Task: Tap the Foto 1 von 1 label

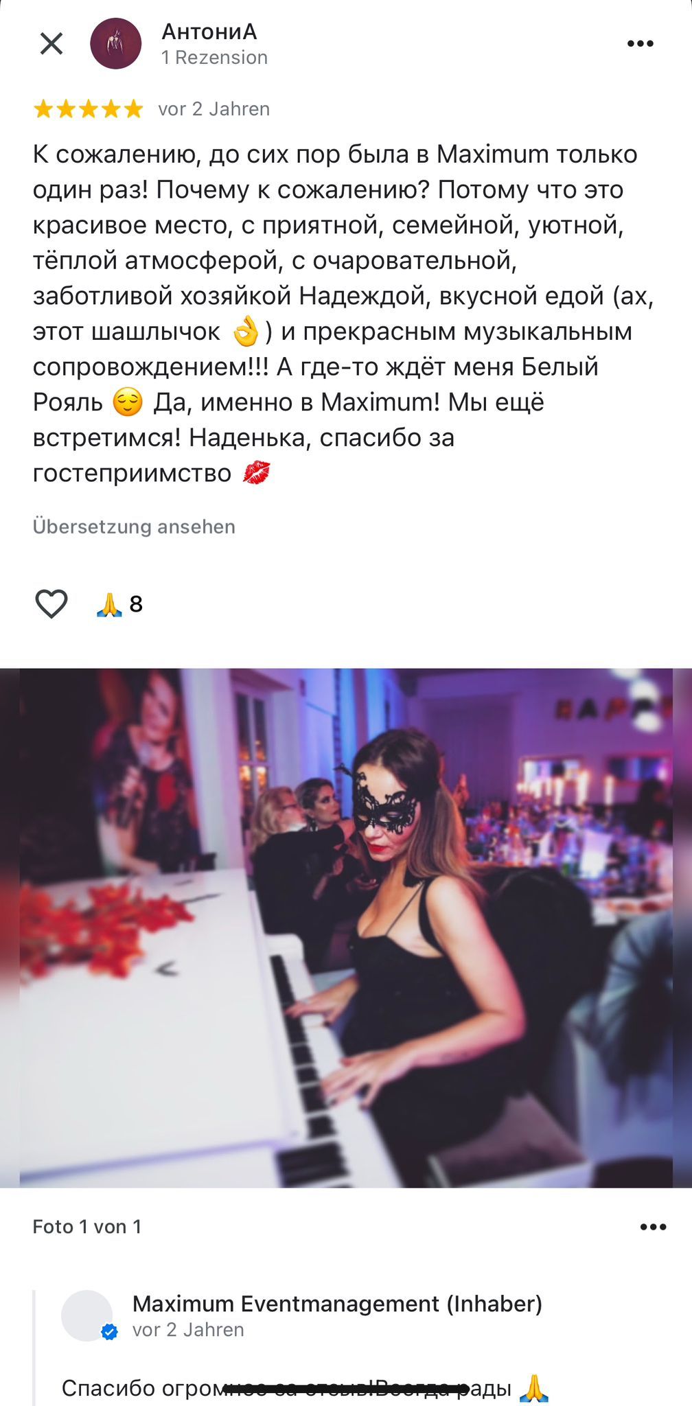Action: click(87, 1227)
